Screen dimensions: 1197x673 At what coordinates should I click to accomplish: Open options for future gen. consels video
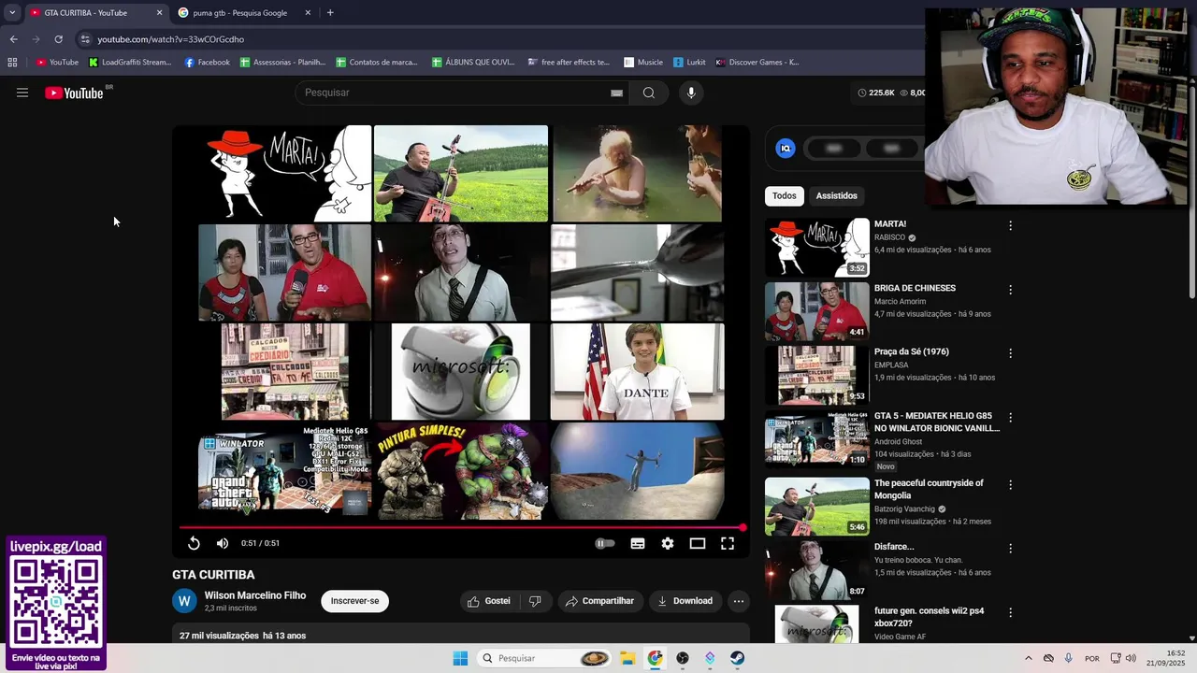1010,612
